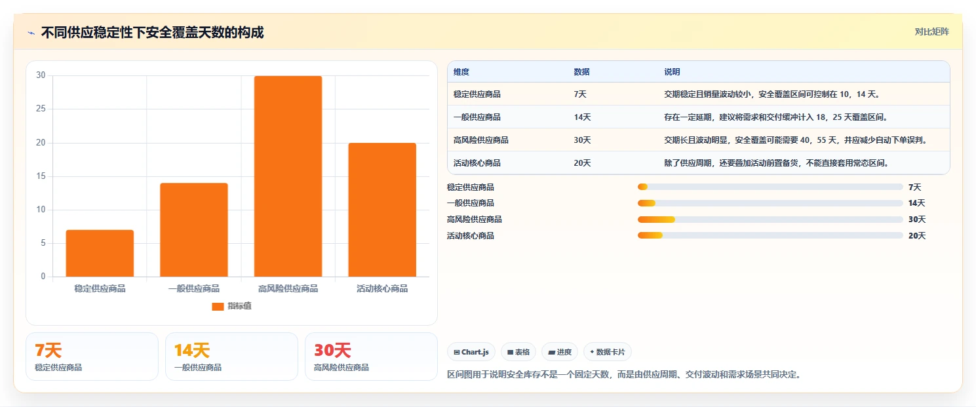The image size is (976, 407).
Task: Click the lightning icon beside the page title
Action: click(x=31, y=33)
